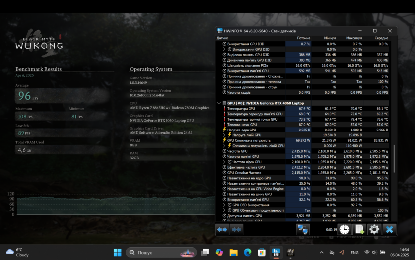Close sensors with the blue X icon
Screen dimensions: 415x260
point(389,229)
